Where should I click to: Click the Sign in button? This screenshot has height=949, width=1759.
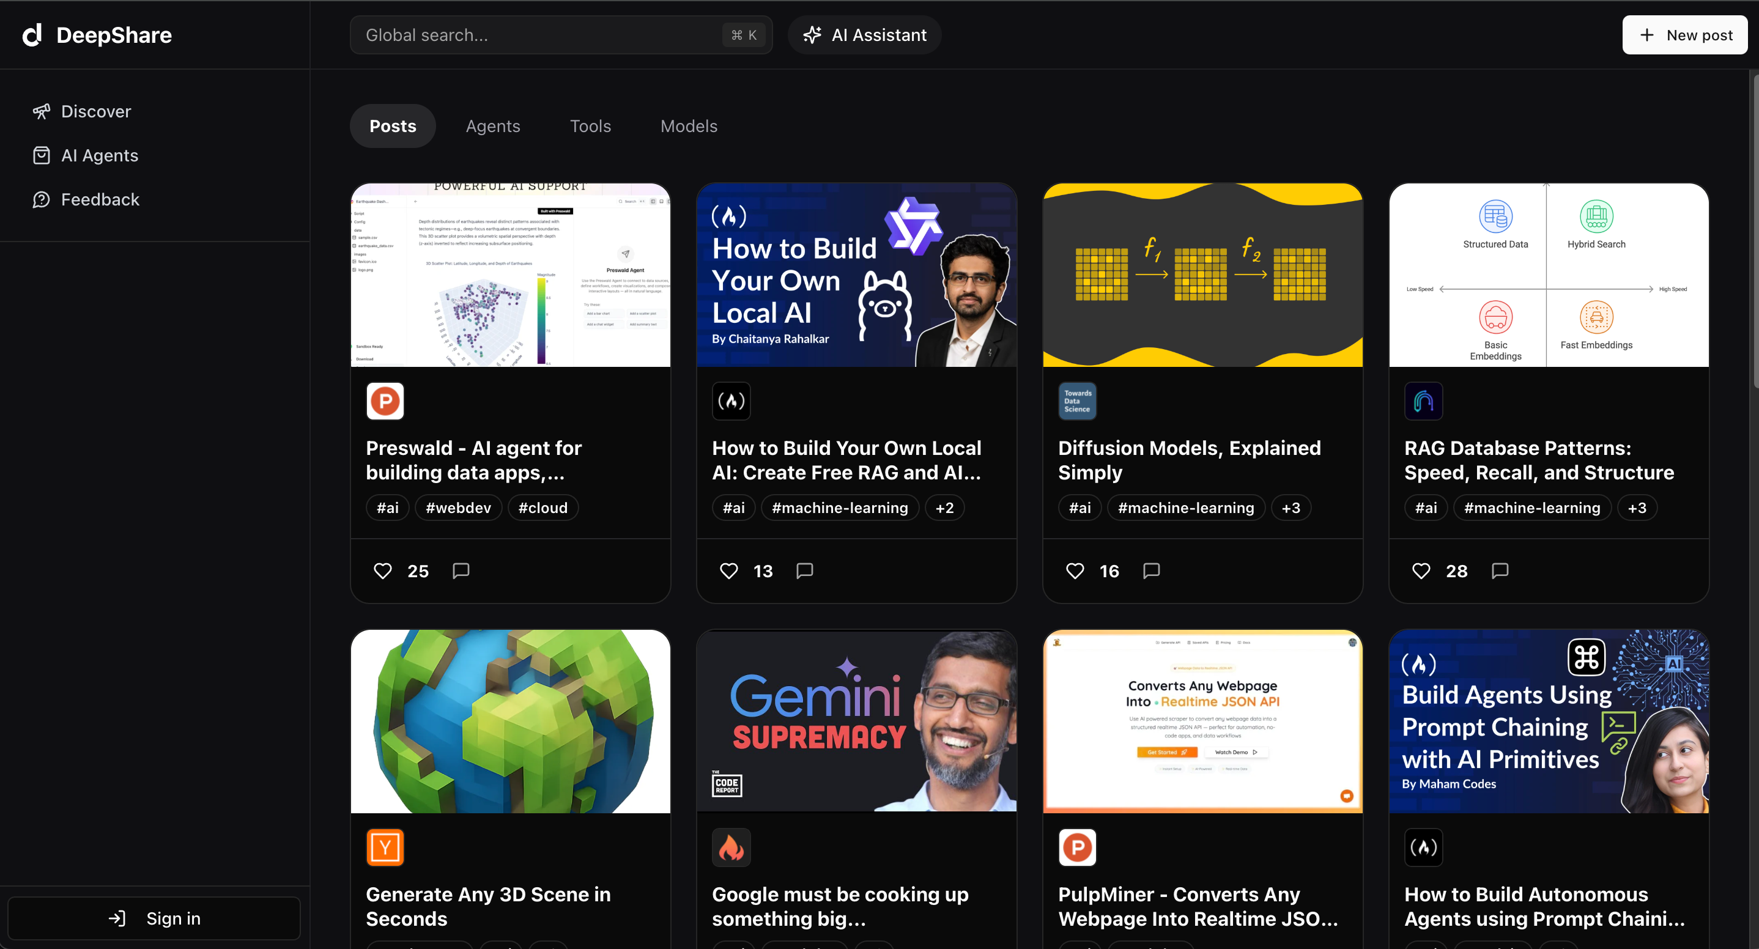(154, 918)
